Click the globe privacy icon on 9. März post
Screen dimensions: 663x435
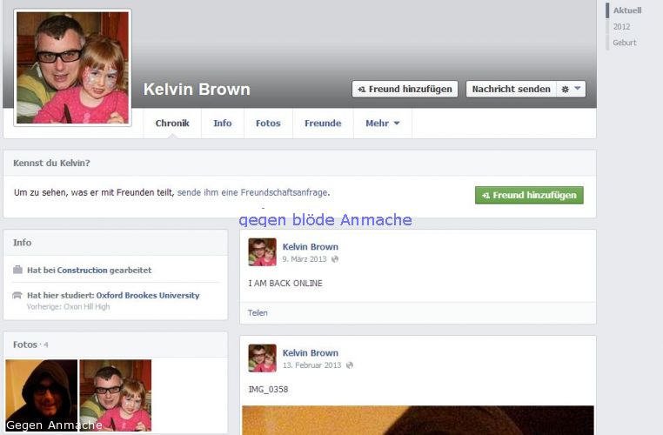(x=335, y=259)
